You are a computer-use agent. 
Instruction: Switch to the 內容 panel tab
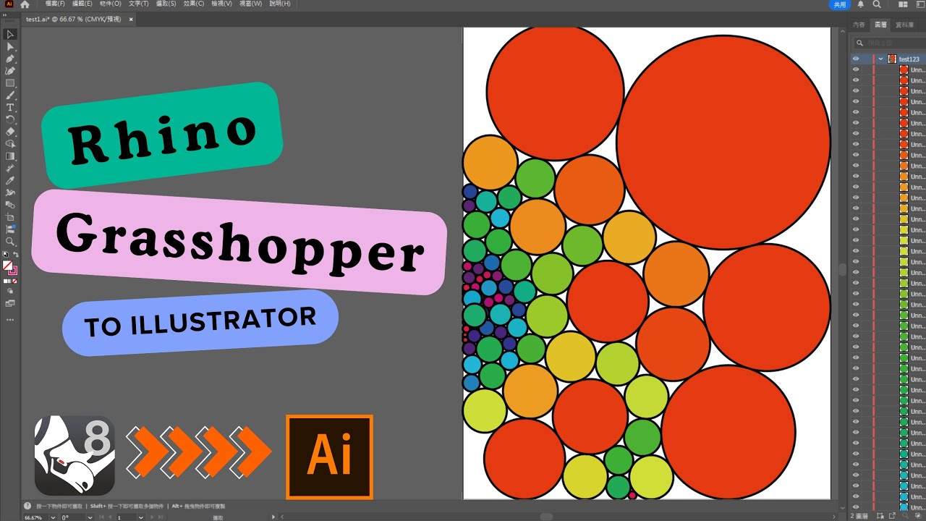click(859, 25)
